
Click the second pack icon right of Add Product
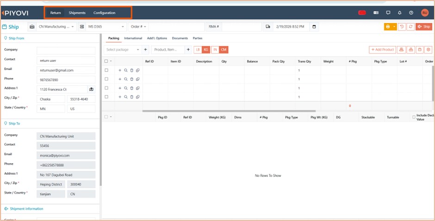tap(410, 49)
